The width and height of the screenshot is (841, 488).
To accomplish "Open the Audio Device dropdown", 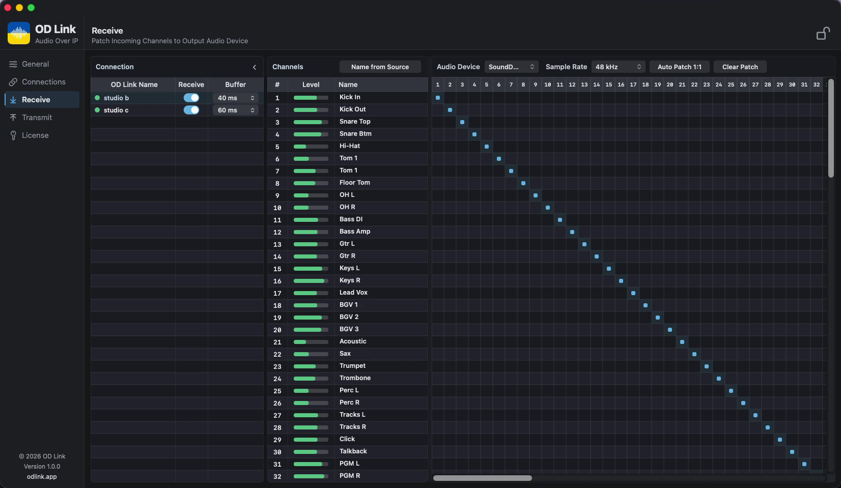I will pos(511,67).
